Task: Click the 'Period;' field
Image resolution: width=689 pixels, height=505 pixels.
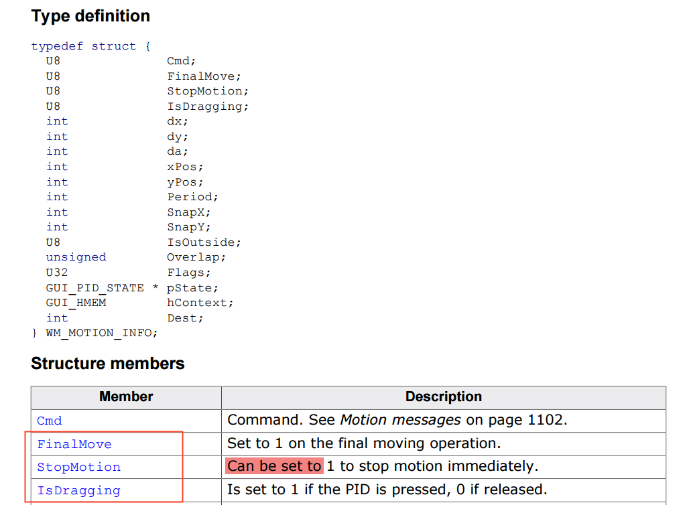Action: click(x=192, y=197)
